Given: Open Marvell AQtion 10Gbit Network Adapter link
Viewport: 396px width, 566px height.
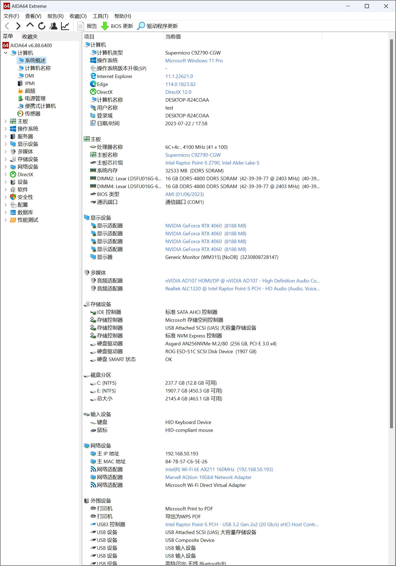Looking at the screenshot, I should pyautogui.click(x=208, y=477).
